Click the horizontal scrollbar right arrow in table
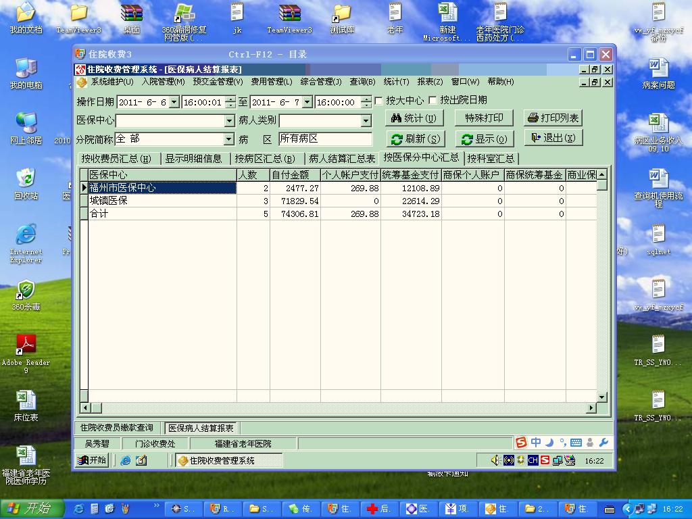This screenshot has width=692, height=519. coord(591,407)
